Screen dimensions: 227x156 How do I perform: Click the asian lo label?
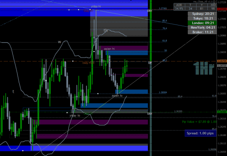[117, 96]
